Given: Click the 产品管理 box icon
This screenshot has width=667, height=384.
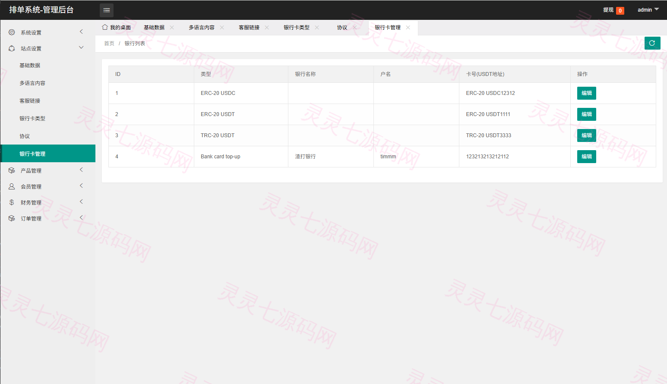Looking at the screenshot, I should pos(12,170).
